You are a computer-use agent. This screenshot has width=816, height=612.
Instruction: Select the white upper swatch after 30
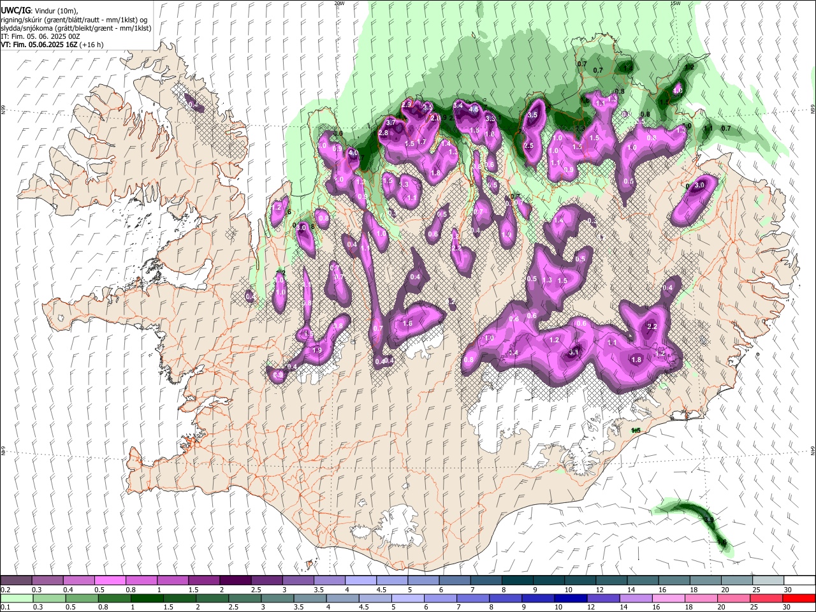(799, 581)
